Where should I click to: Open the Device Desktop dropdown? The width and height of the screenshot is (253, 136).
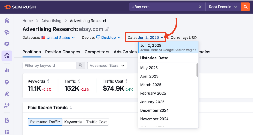pyautogui.click(x=109, y=38)
